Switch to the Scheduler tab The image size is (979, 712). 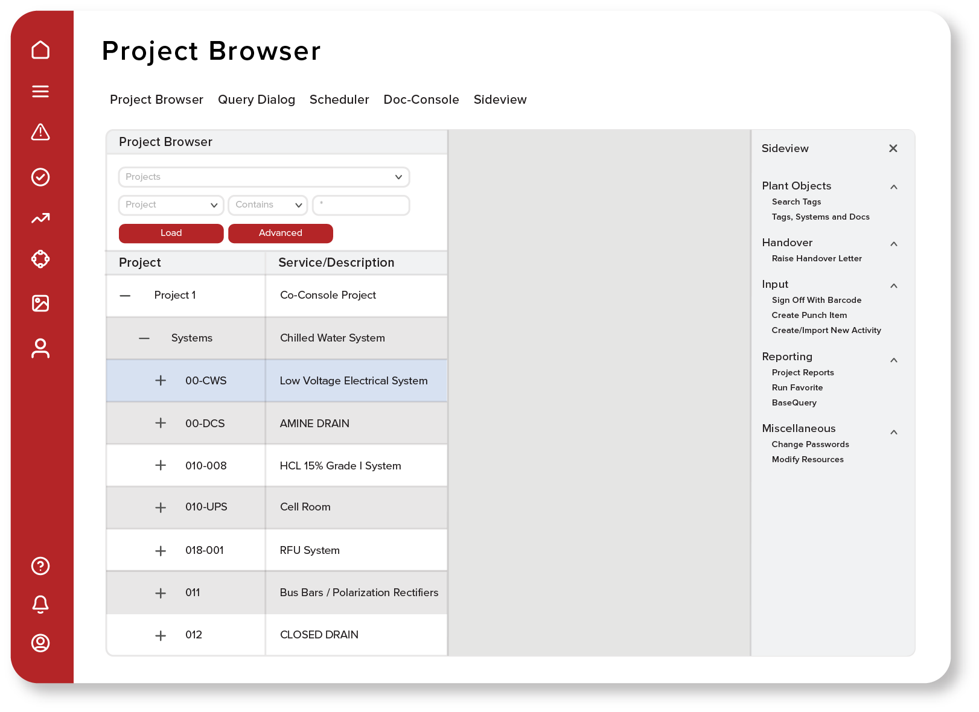[x=339, y=100]
